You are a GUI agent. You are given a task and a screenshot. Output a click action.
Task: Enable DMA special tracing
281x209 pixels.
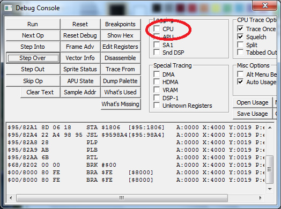pyautogui.click(x=157, y=74)
